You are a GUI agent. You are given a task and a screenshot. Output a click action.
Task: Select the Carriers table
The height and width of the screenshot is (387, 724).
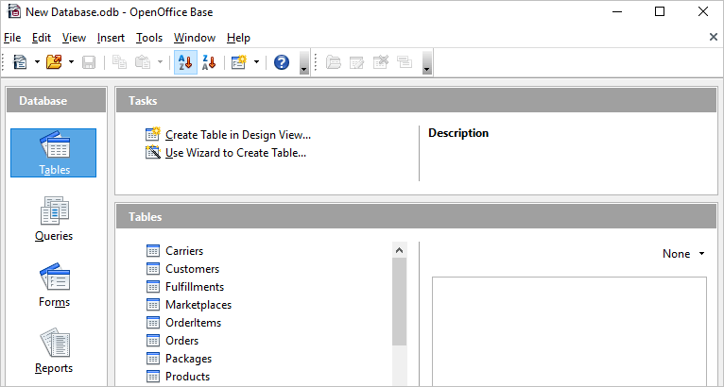click(x=184, y=251)
